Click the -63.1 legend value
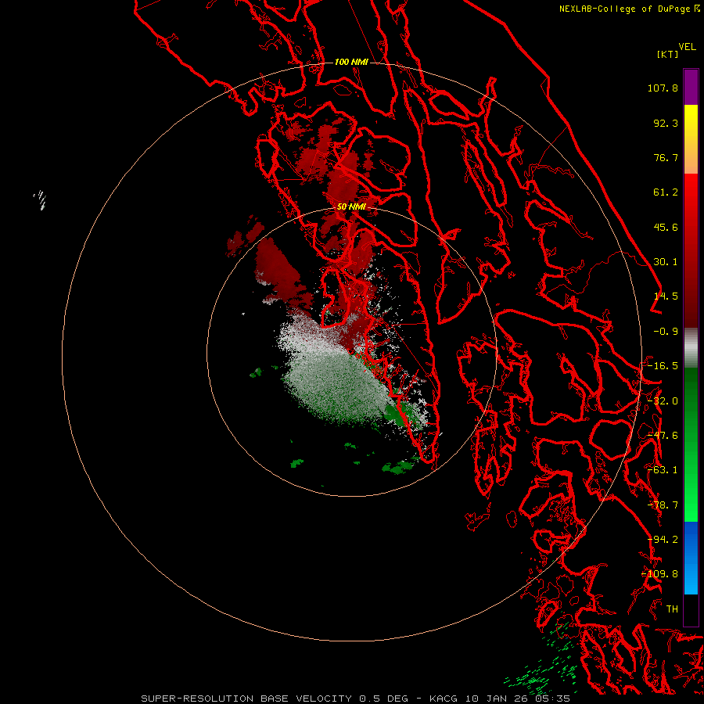This screenshot has width=704, height=704. (663, 470)
